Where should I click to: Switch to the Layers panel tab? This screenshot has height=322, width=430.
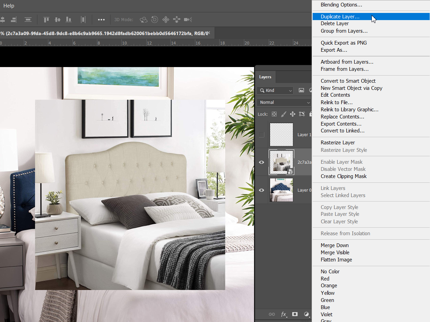[265, 77]
